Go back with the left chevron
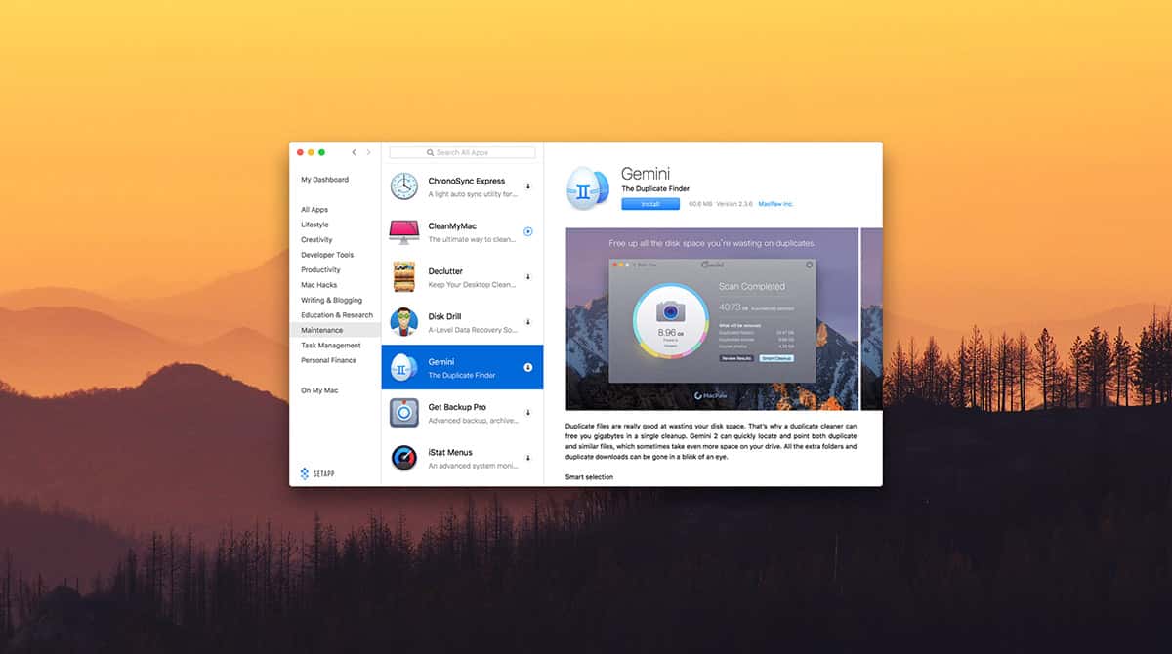This screenshot has width=1172, height=654. (354, 153)
